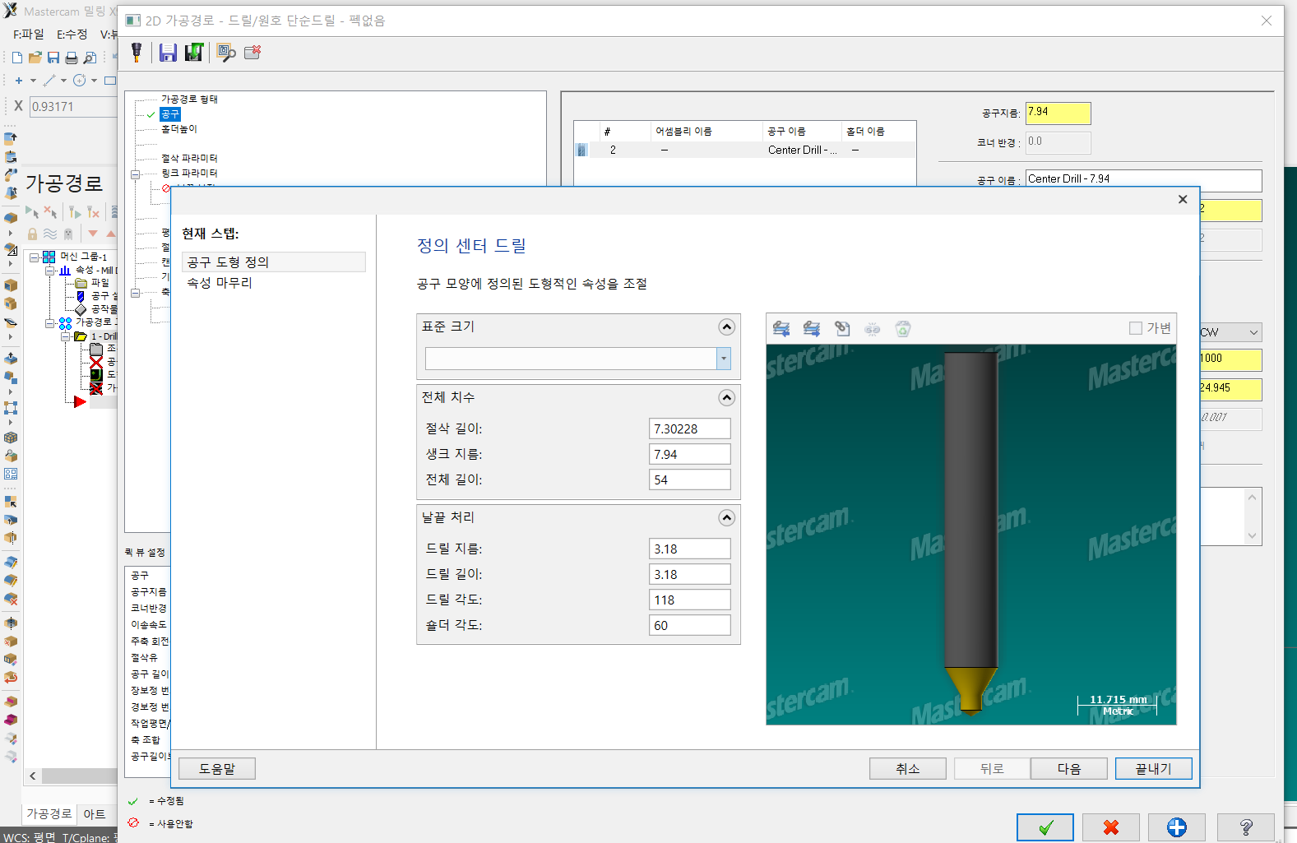Collapse the 머신 그룹-1 tree node

(35, 257)
